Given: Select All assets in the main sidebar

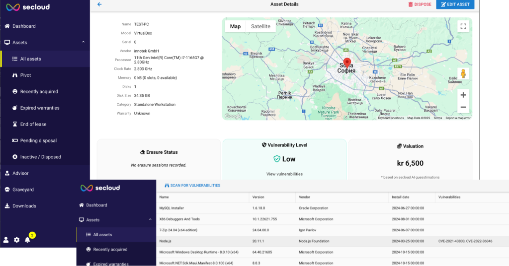Looking at the screenshot, I should click(x=45, y=59).
